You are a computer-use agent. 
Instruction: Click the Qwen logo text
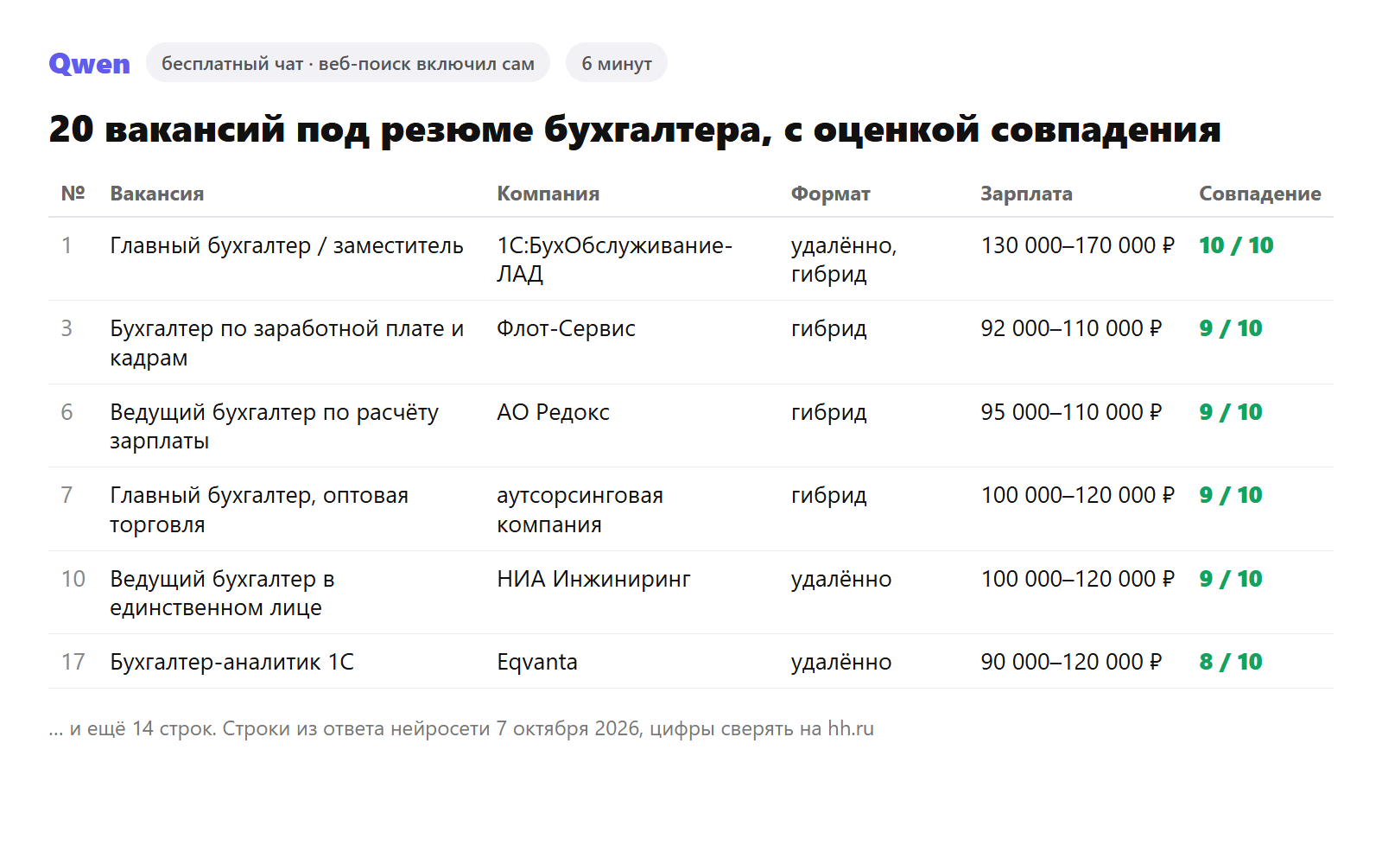[x=89, y=63]
